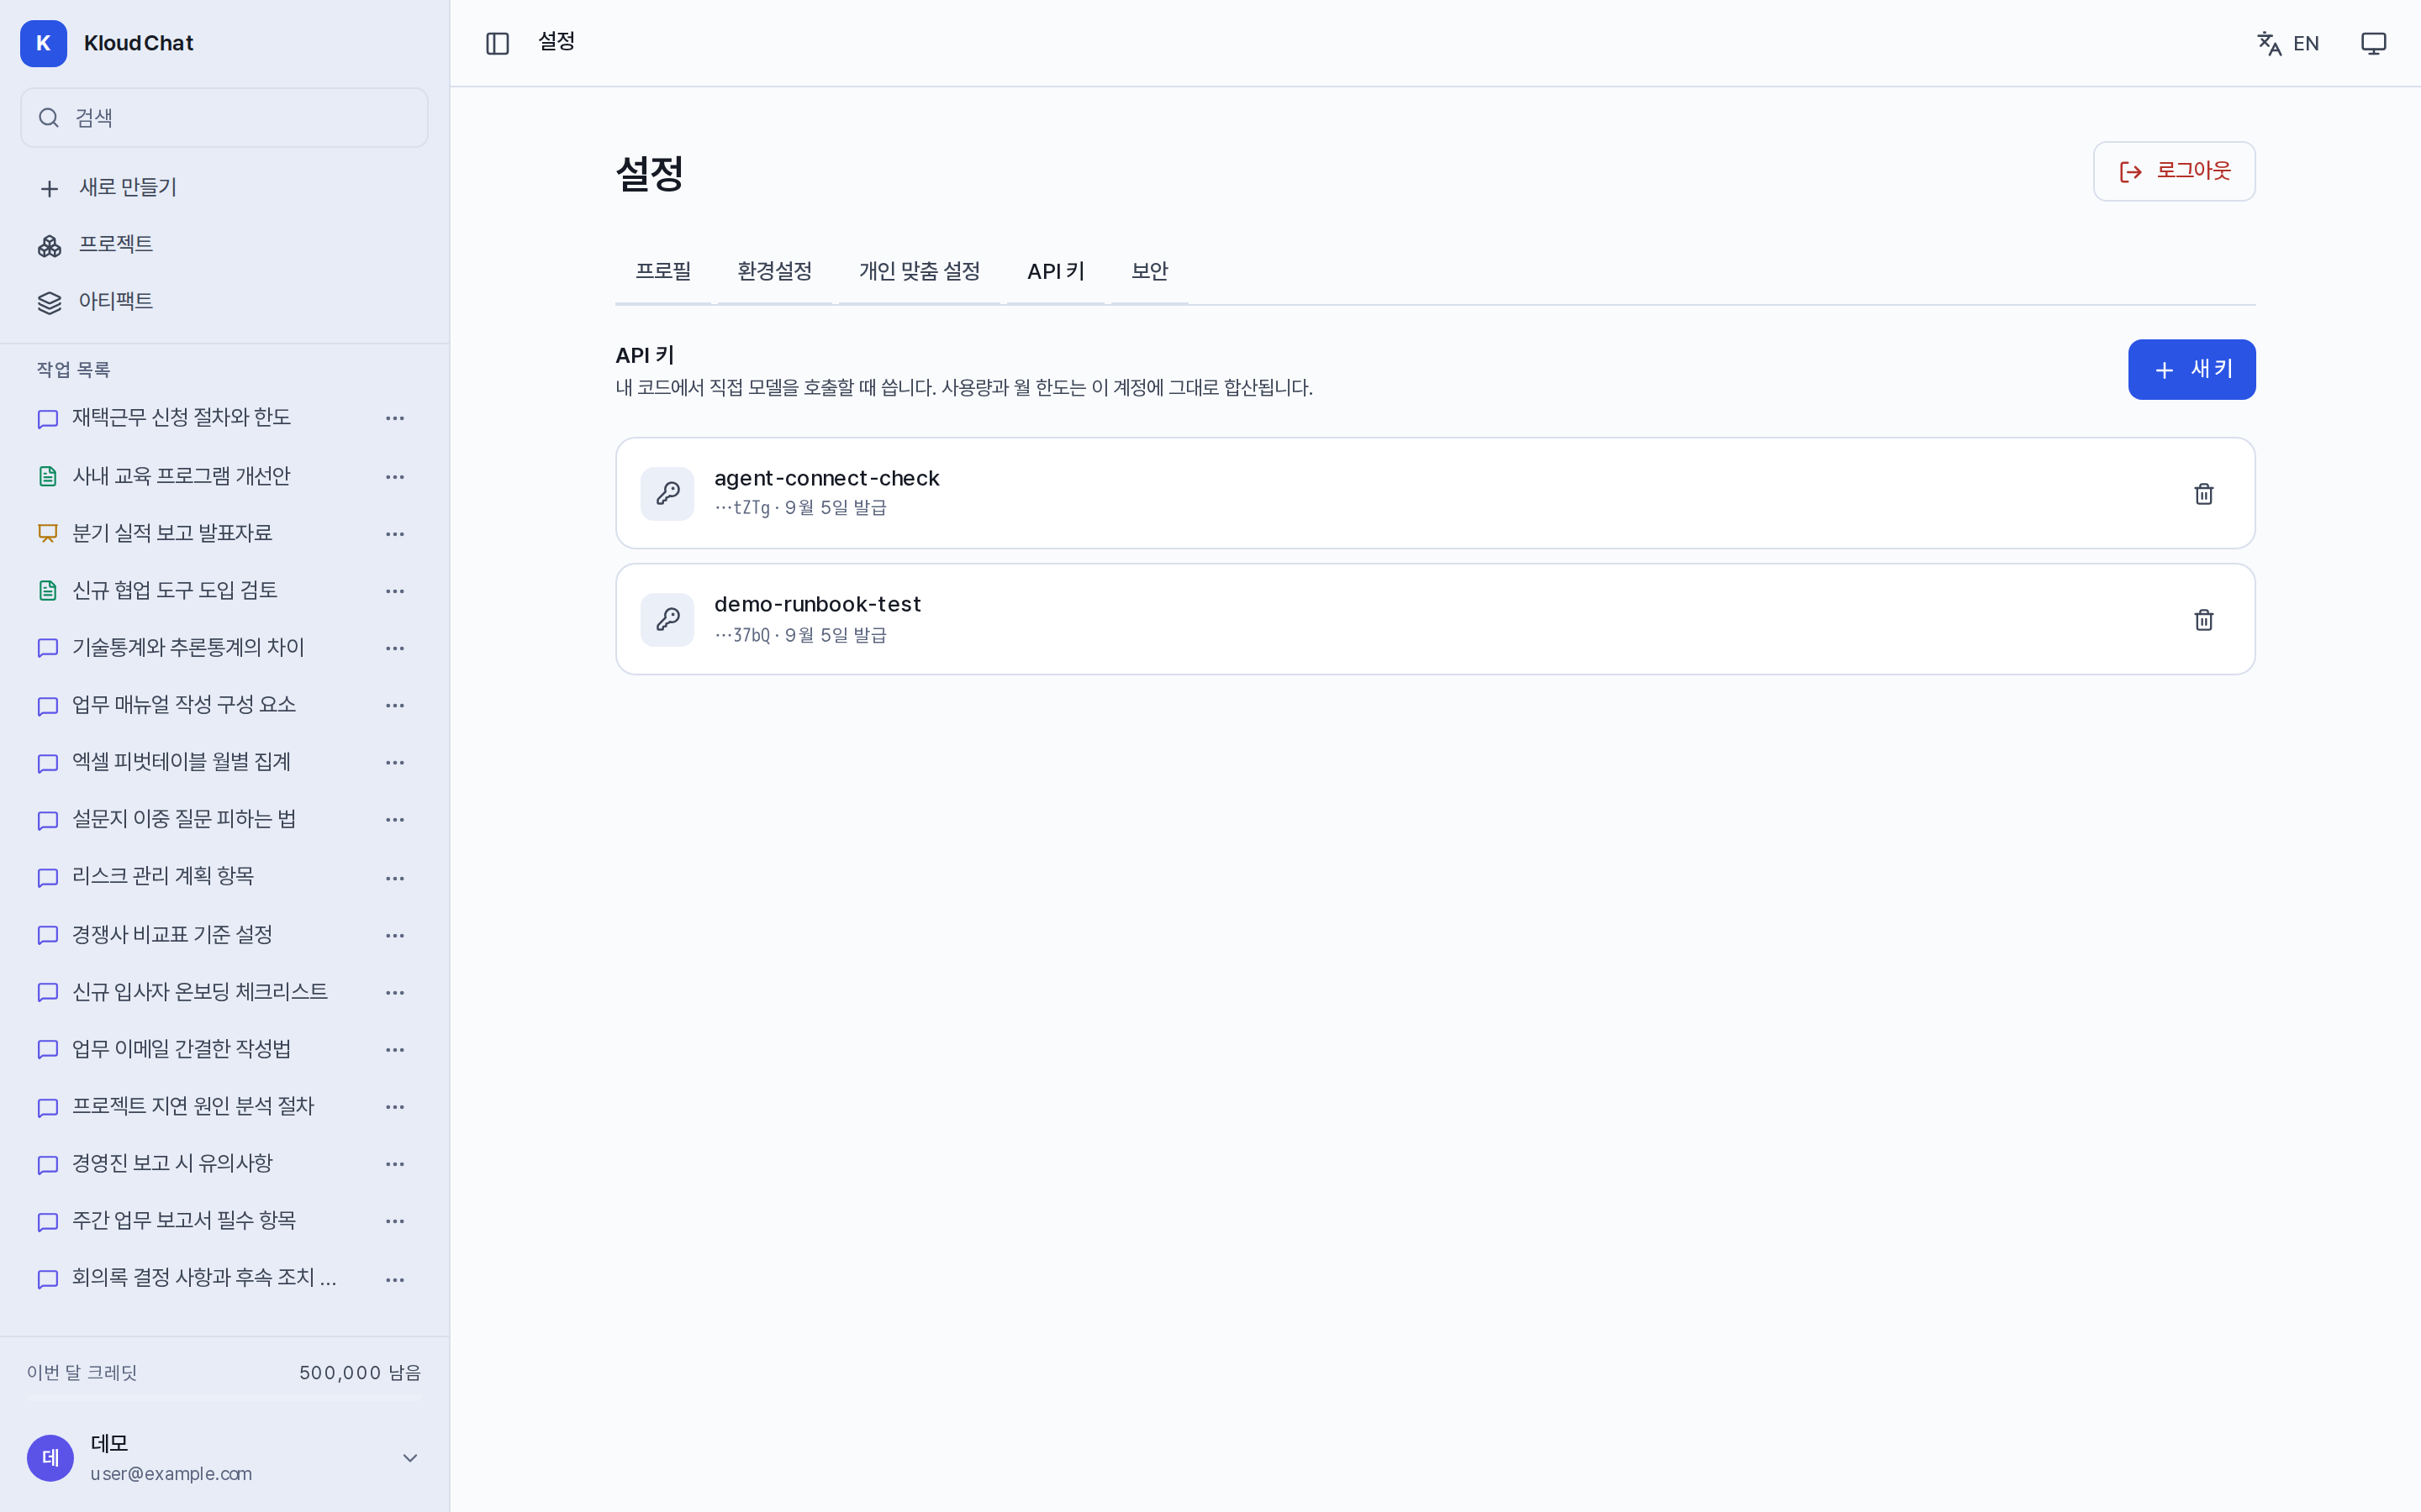Switch language to EN
This screenshot has height=1512, width=2421.
tap(2287, 43)
